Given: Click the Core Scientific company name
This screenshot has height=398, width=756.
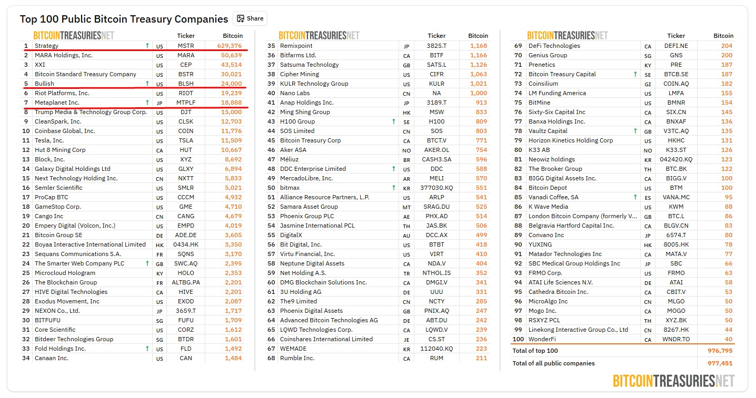Looking at the screenshot, I should click(55, 330).
